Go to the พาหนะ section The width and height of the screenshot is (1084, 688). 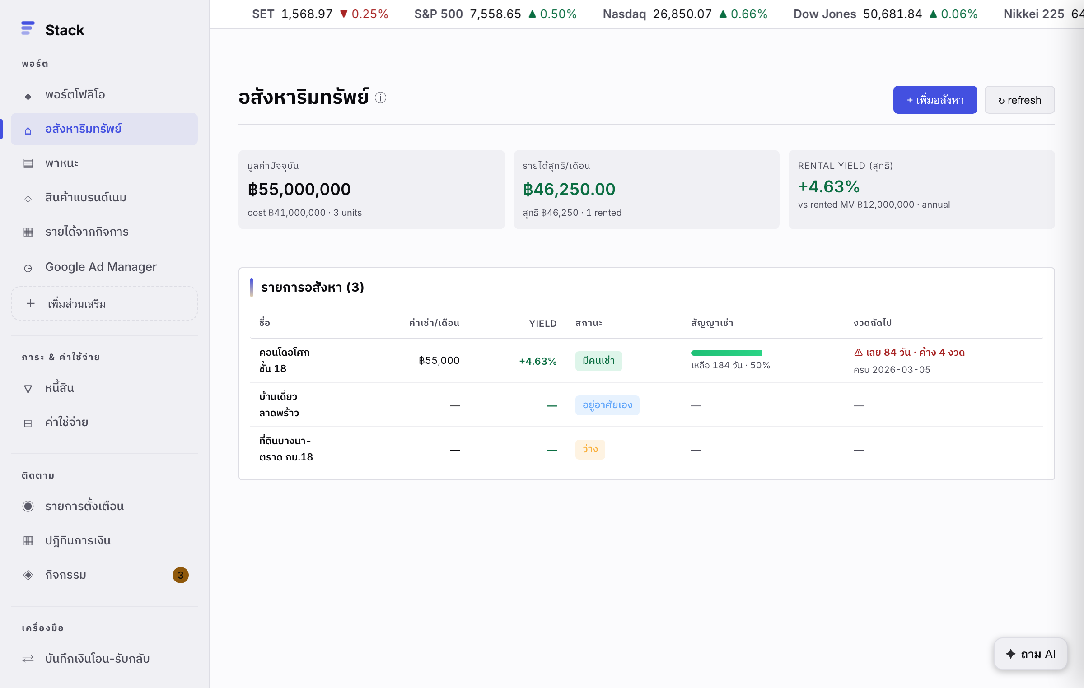[104, 163]
